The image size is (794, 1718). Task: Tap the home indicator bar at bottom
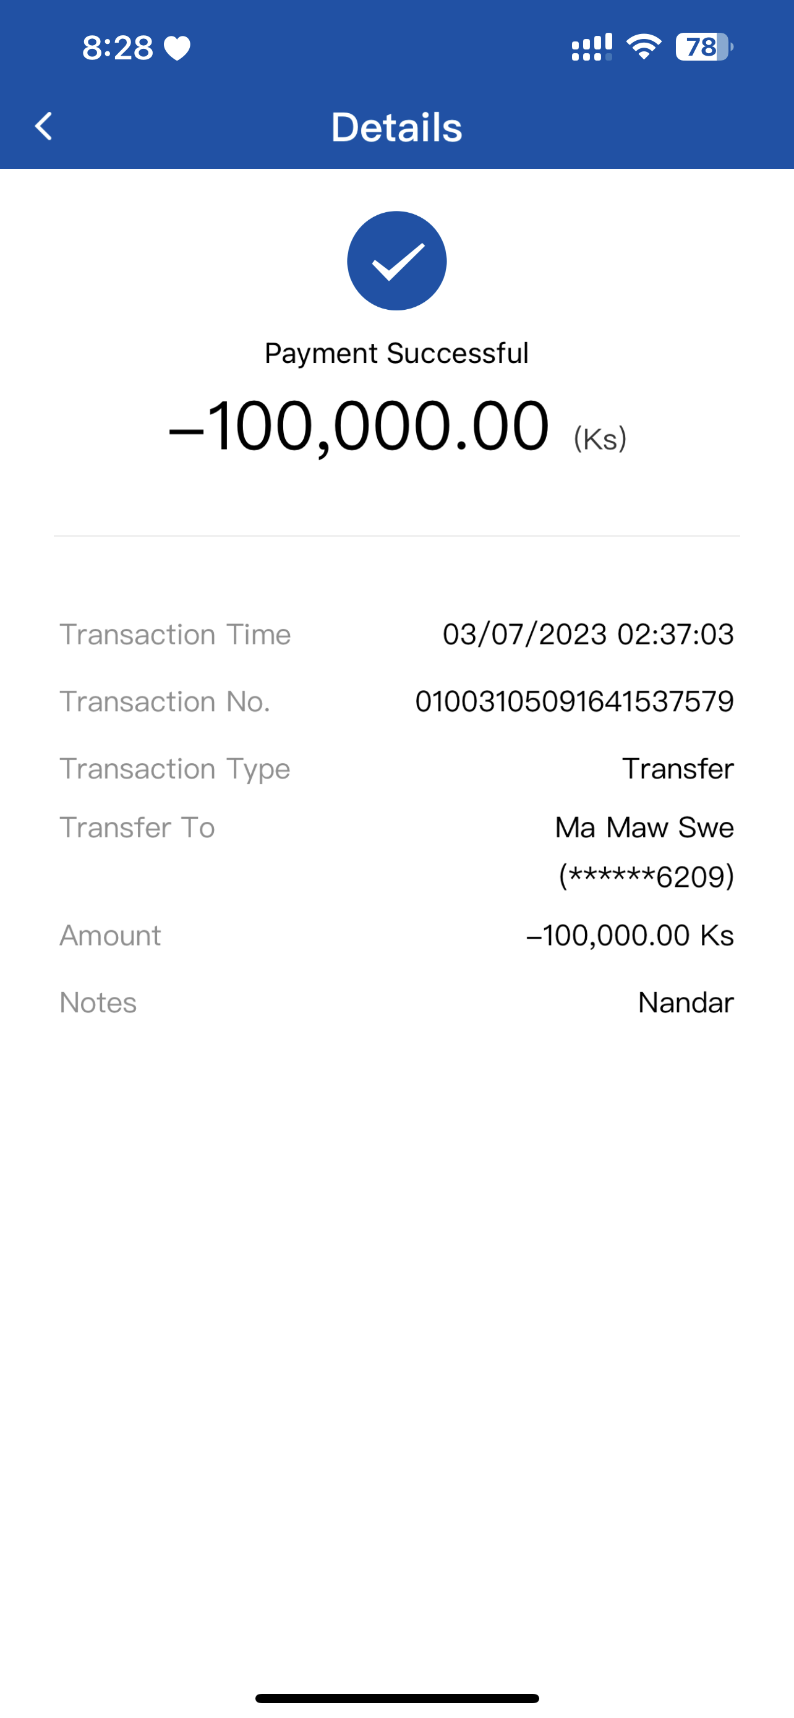click(396, 1698)
